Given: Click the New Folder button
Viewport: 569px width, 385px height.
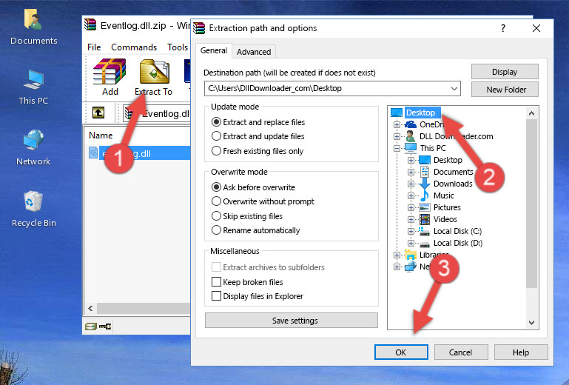Looking at the screenshot, I should click(x=505, y=90).
